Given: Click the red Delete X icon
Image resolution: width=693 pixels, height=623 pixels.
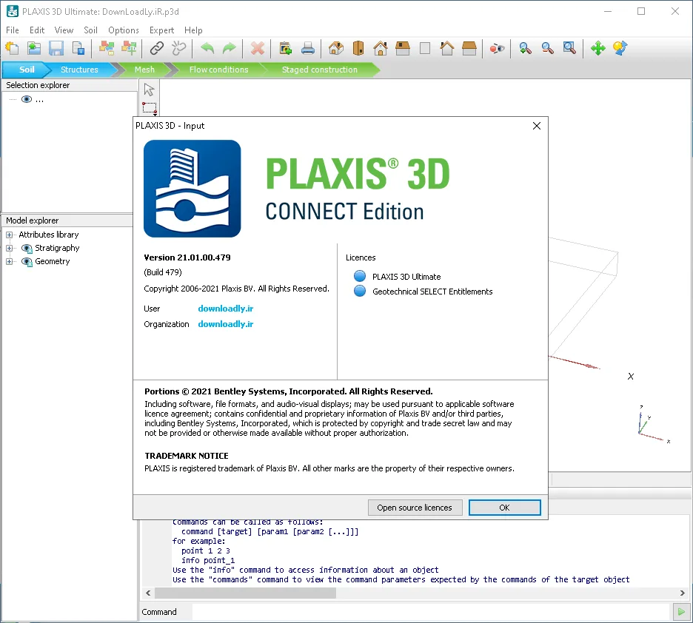Looking at the screenshot, I should coord(257,48).
